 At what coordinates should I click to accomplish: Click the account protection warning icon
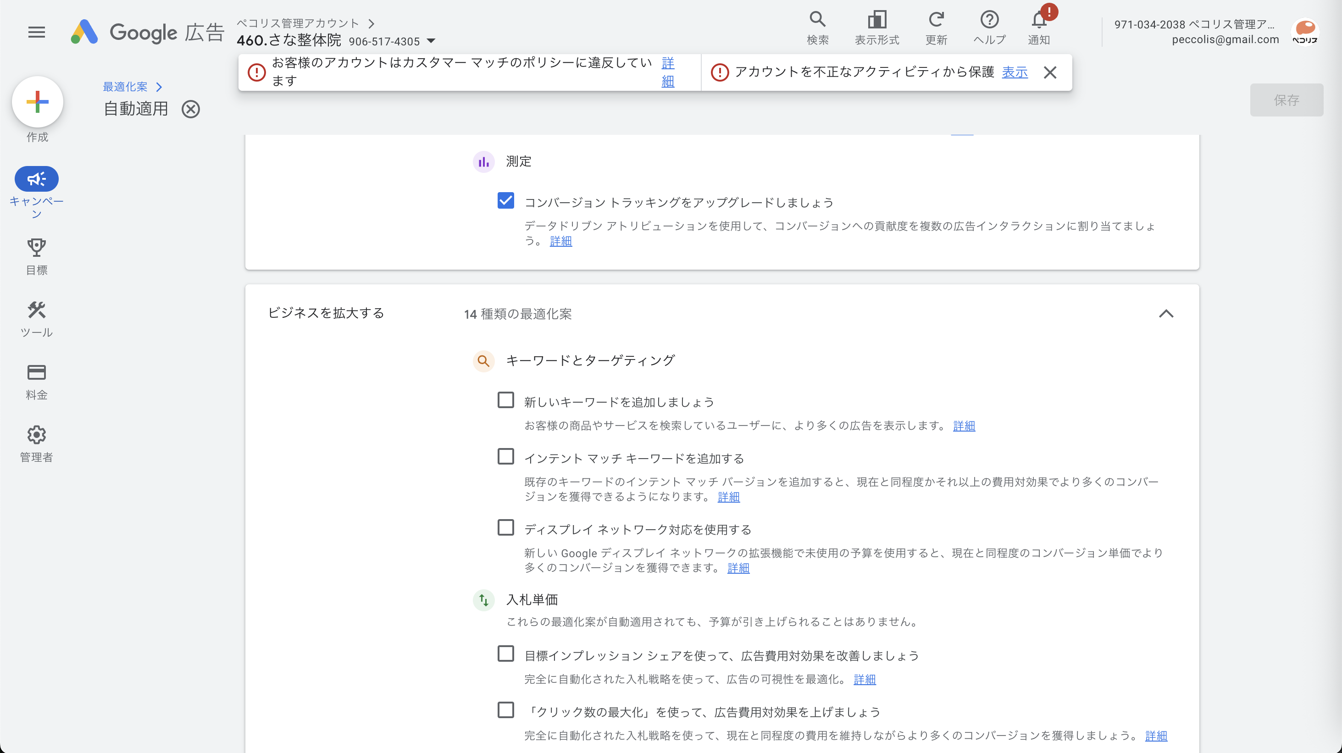click(x=720, y=72)
